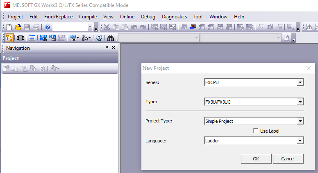Image resolution: width=318 pixels, height=173 pixels.
Task: Click the Read from PLC blue arrow icon
Action: click(x=193, y=27)
